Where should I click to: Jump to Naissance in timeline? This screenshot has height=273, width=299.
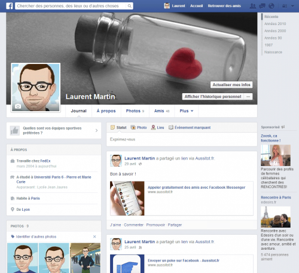[x=273, y=52]
